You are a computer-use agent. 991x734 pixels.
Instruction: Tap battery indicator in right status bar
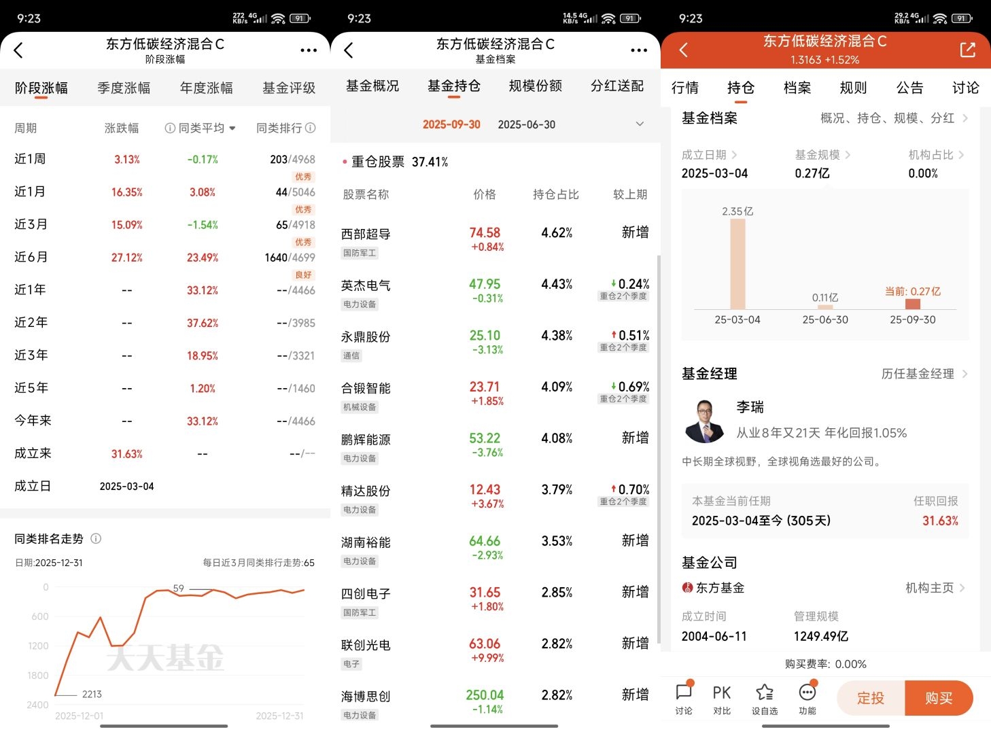click(962, 18)
